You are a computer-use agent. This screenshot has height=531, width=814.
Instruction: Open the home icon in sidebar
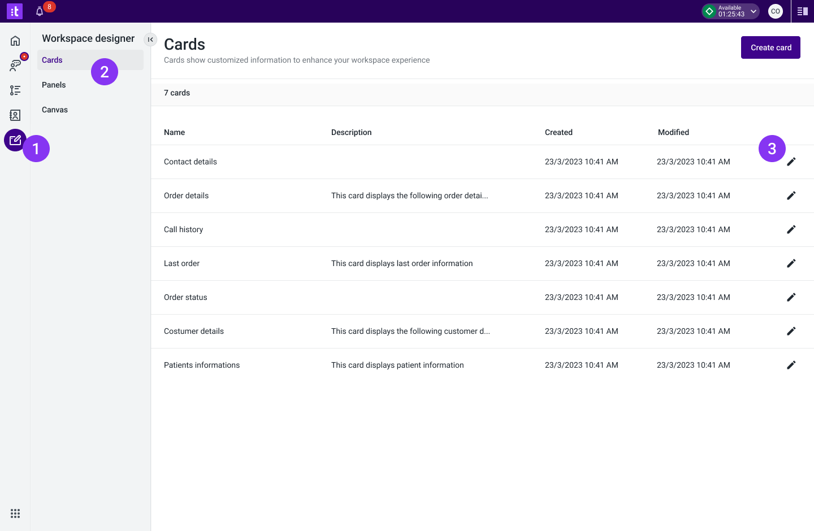coord(15,41)
